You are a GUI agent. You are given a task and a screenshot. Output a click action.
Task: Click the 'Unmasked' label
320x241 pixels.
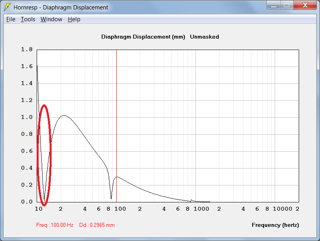(x=205, y=37)
